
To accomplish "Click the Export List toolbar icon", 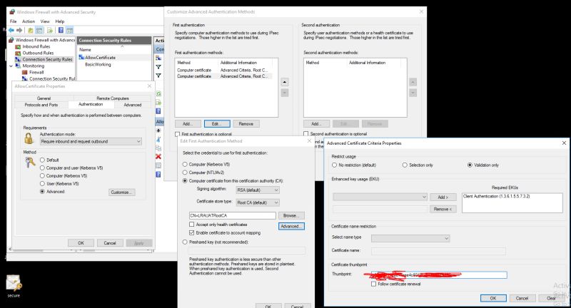I will pos(49,30).
